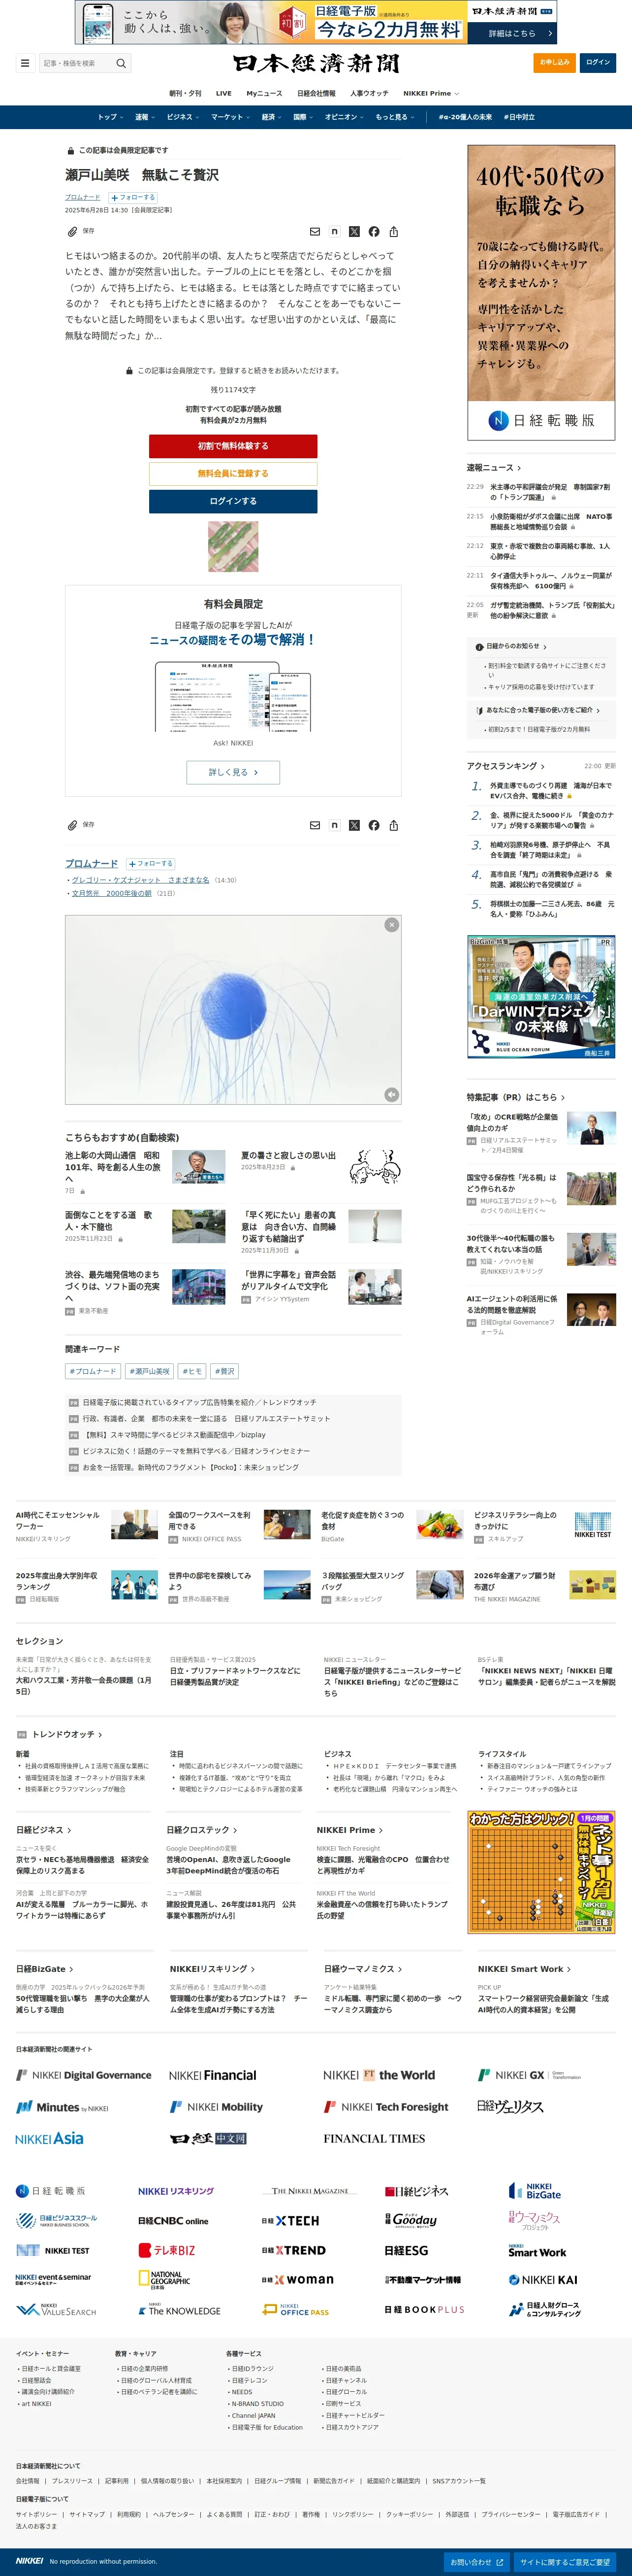This screenshot has width=632, height=2576.
Task: Open the hamburger menu icon
Action: pyautogui.click(x=25, y=63)
